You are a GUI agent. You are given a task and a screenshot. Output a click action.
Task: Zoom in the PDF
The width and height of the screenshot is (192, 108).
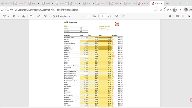coord(89,16)
